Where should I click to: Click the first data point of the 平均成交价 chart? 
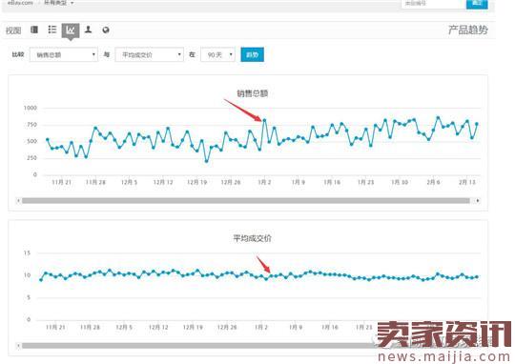click(x=41, y=280)
